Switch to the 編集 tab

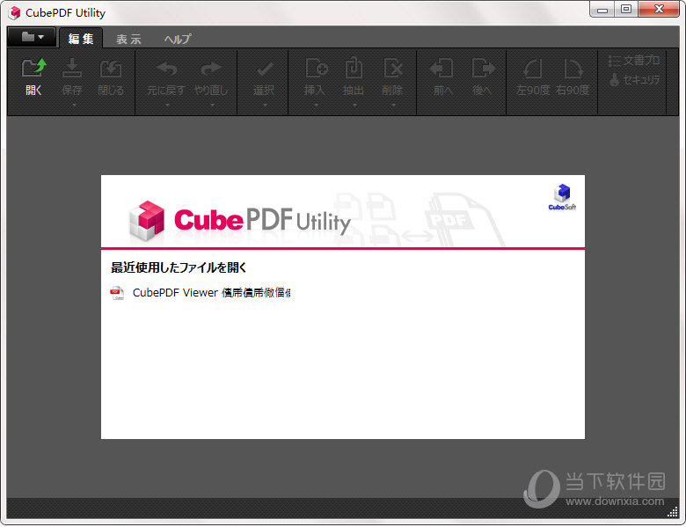81,39
